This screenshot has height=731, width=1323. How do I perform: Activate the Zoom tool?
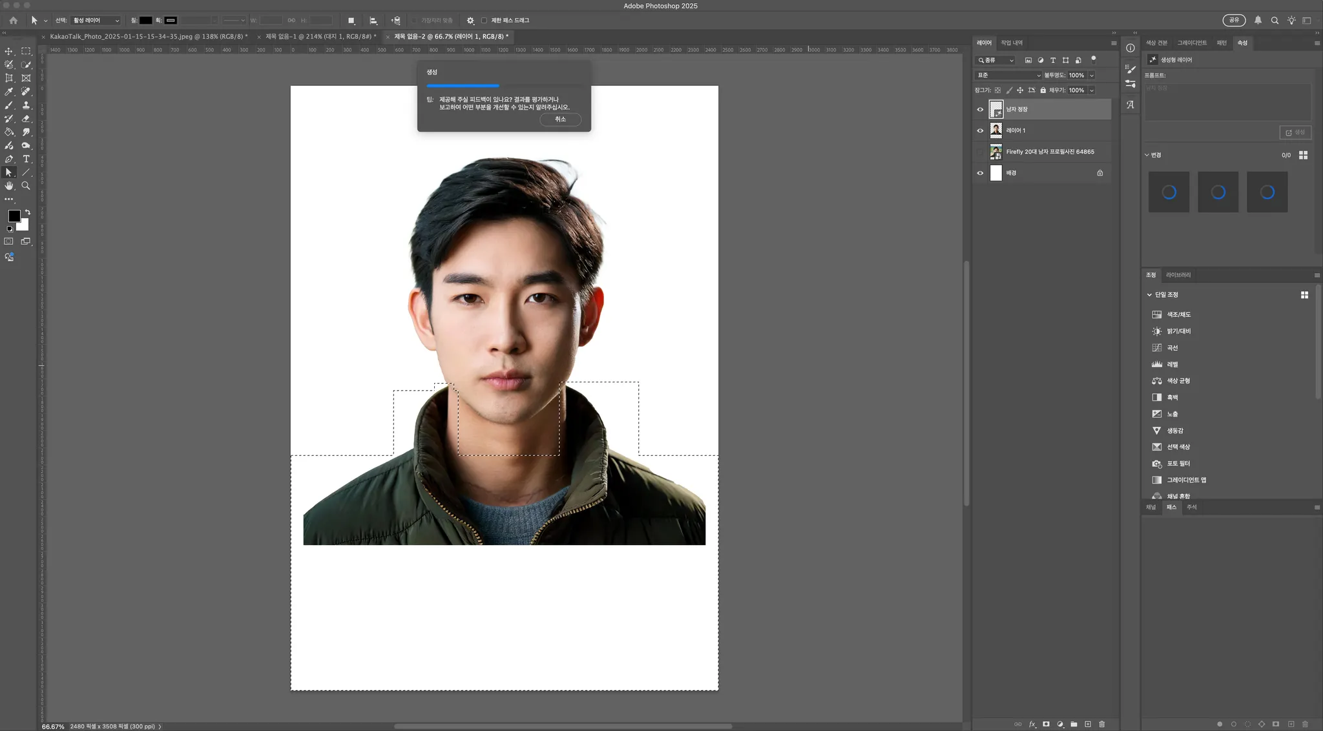(x=26, y=186)
